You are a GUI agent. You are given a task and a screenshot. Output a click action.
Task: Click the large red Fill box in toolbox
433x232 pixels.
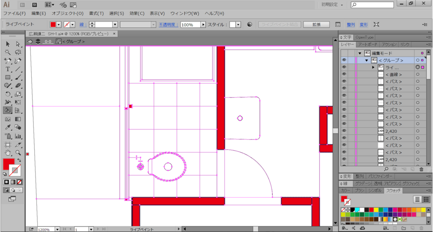(8, 164)
